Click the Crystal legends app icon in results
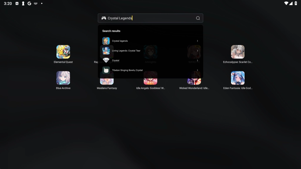The height and width of the screenshot is (169, 301). (106, 41)
